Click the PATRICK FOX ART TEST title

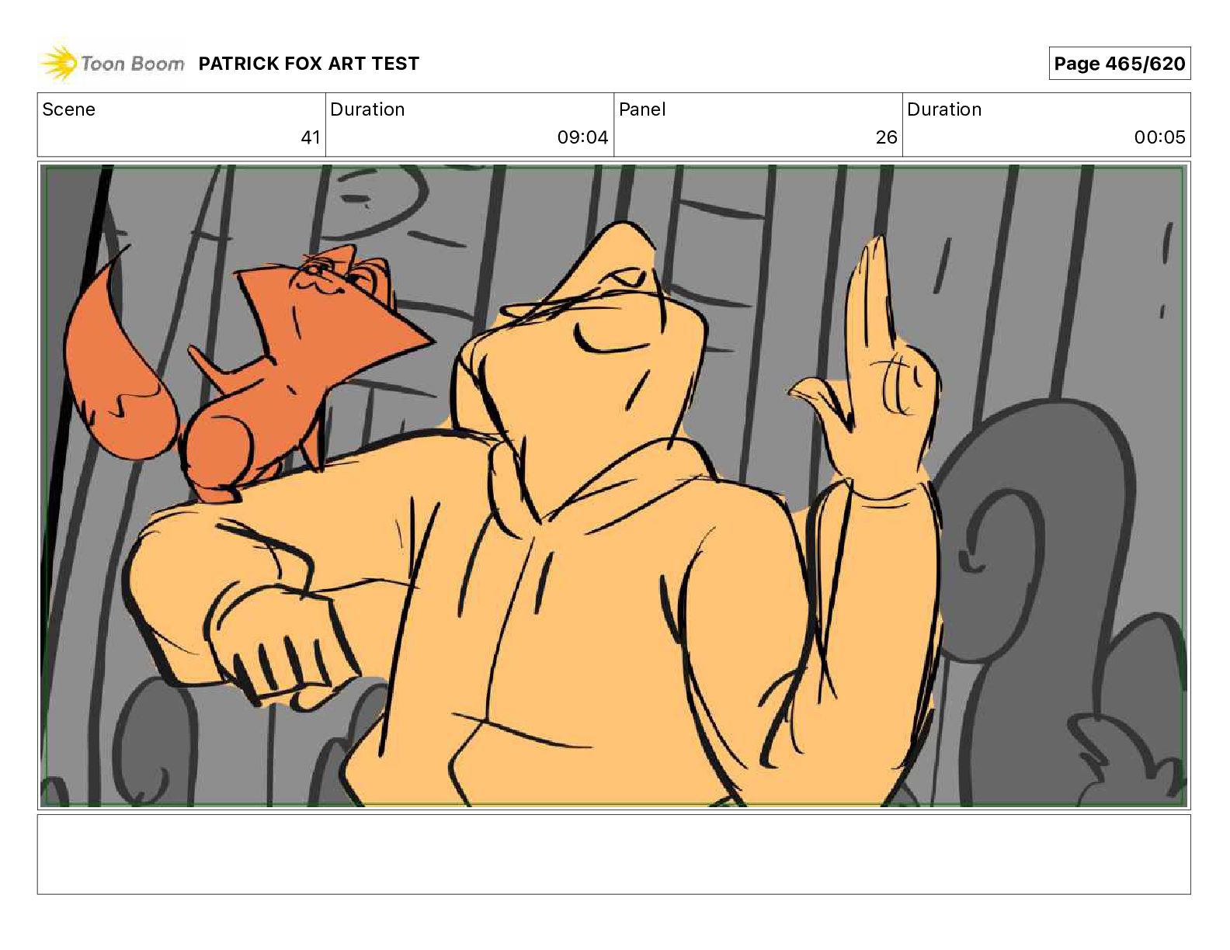308,64
